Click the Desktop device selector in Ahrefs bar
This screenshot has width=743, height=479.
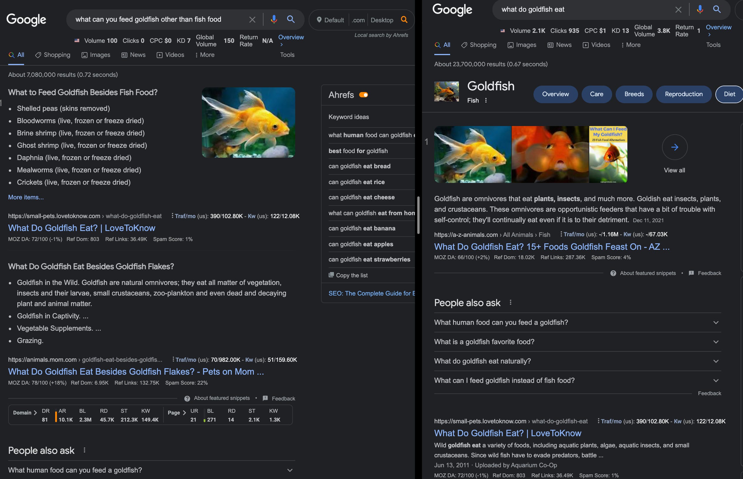click(382, 20)
